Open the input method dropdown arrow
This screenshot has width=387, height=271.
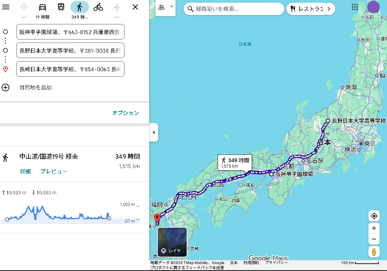click(171, 7)
